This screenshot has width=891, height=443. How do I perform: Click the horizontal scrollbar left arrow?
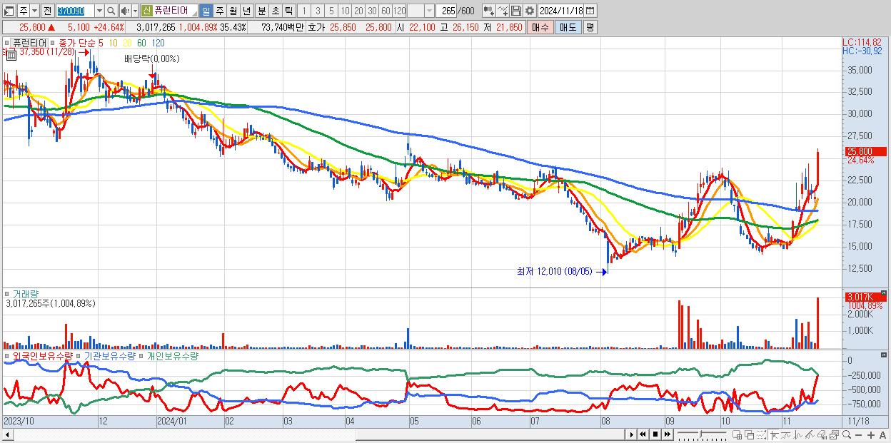point(8,434)
